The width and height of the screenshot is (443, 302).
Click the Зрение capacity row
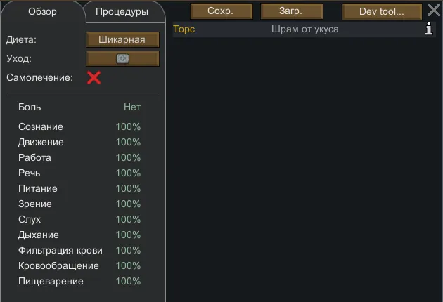click(79, 204)
